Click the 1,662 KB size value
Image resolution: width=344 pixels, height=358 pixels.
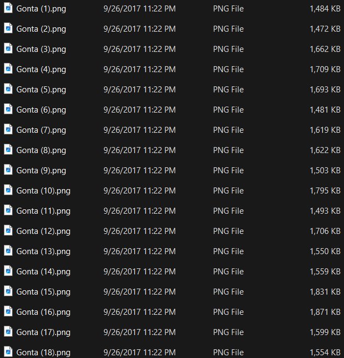coord(325,49)
